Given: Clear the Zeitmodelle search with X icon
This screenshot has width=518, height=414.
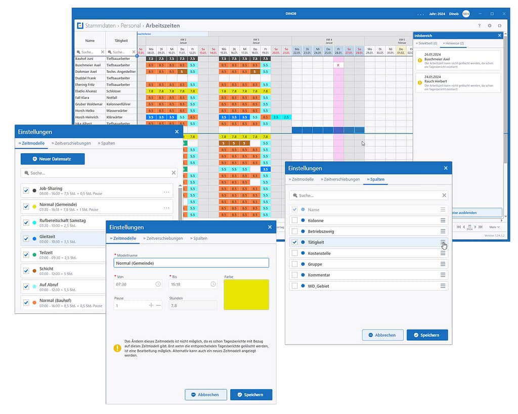Looking at the screenshot, I should click(x=174, y=173).
